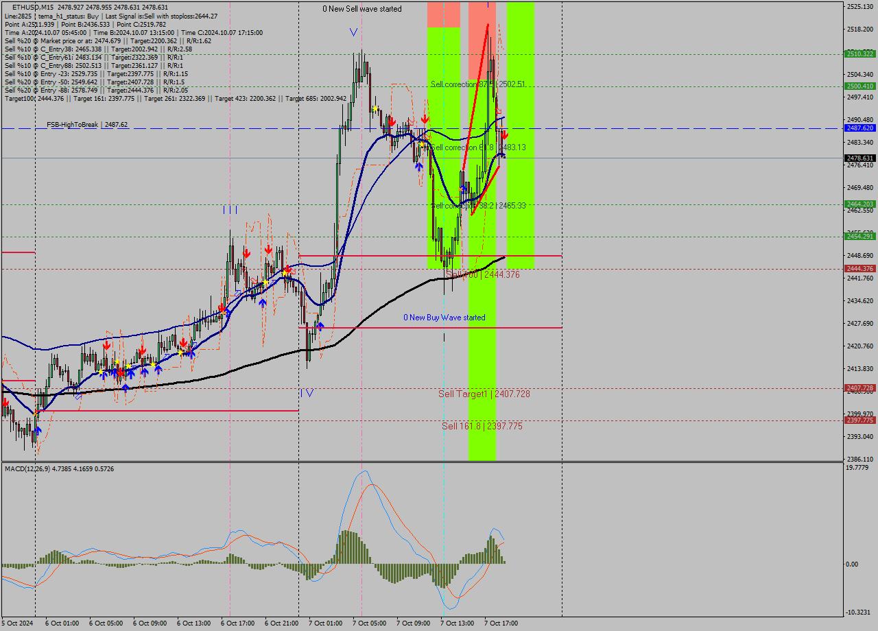Select the 'Sell %20 @ Entry -88' row
The image size is (878, 631).
(x=96, y=90)
